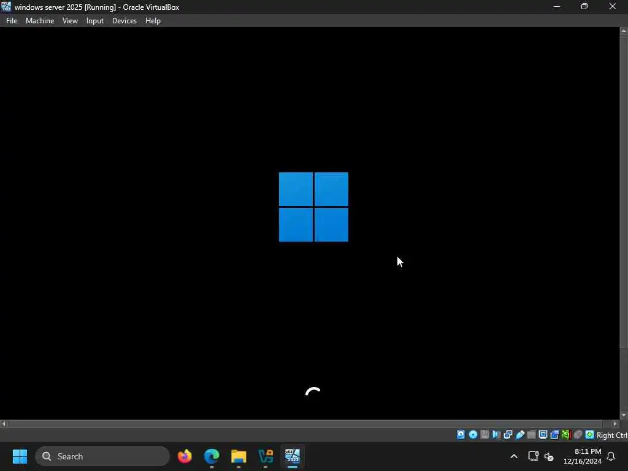Click the vertical scrollbar down arrow
The image size is (628, 471).
point(624,415)
